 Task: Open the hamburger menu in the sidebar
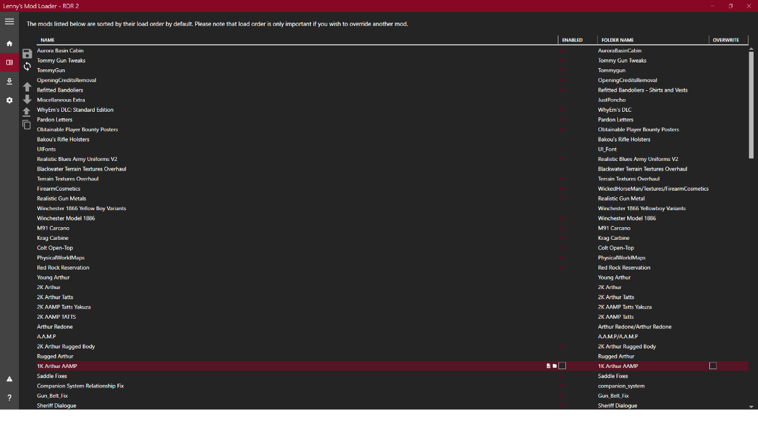[x=9, y=21]
